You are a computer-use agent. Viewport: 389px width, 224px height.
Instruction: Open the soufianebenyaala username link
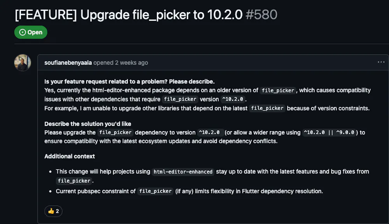(x=68, y=63)
